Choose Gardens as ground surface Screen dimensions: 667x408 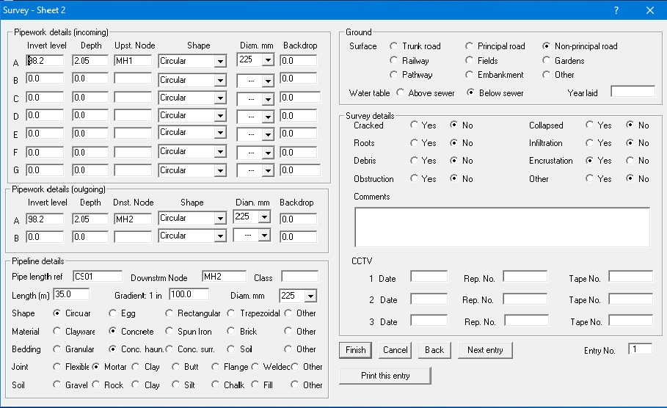[x=564, y=60]
